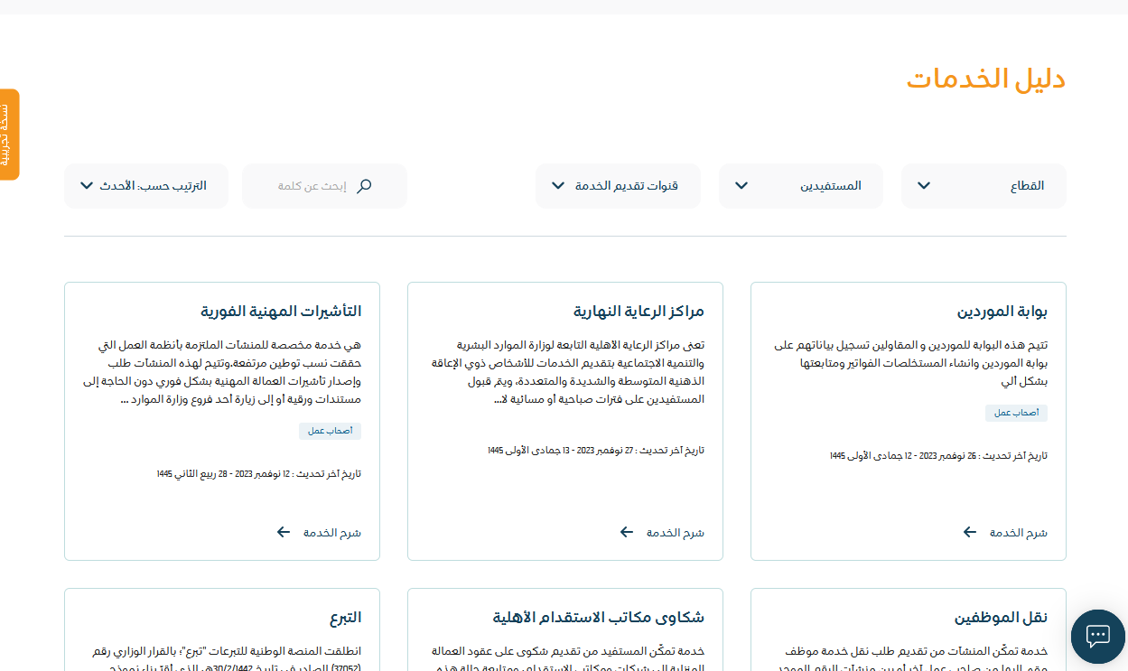The image size is (1128, 671).
Task: Open the نقل الموظفين service title
Action: pyautogui.click(x=1001, y=618)
